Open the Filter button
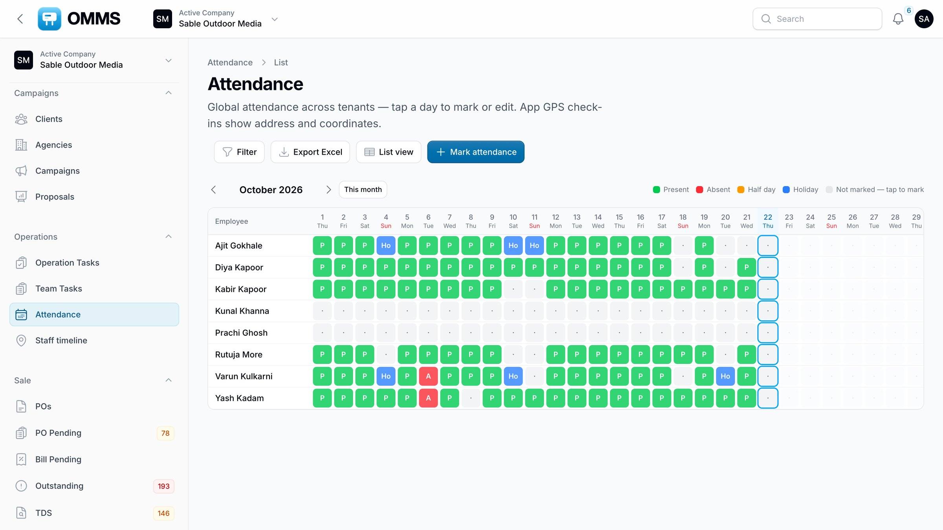Screen dimensions: 943x530 (239, 152)
